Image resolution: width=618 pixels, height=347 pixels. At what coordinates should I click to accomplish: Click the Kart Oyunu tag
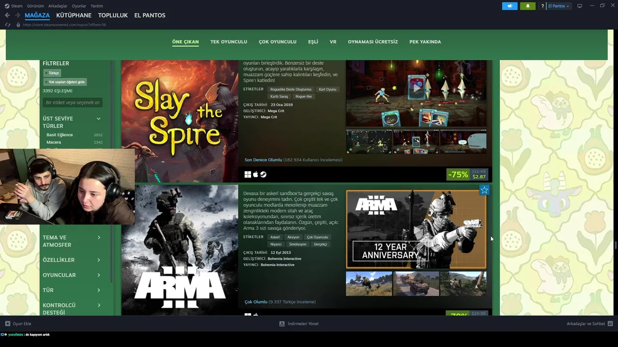327,89
